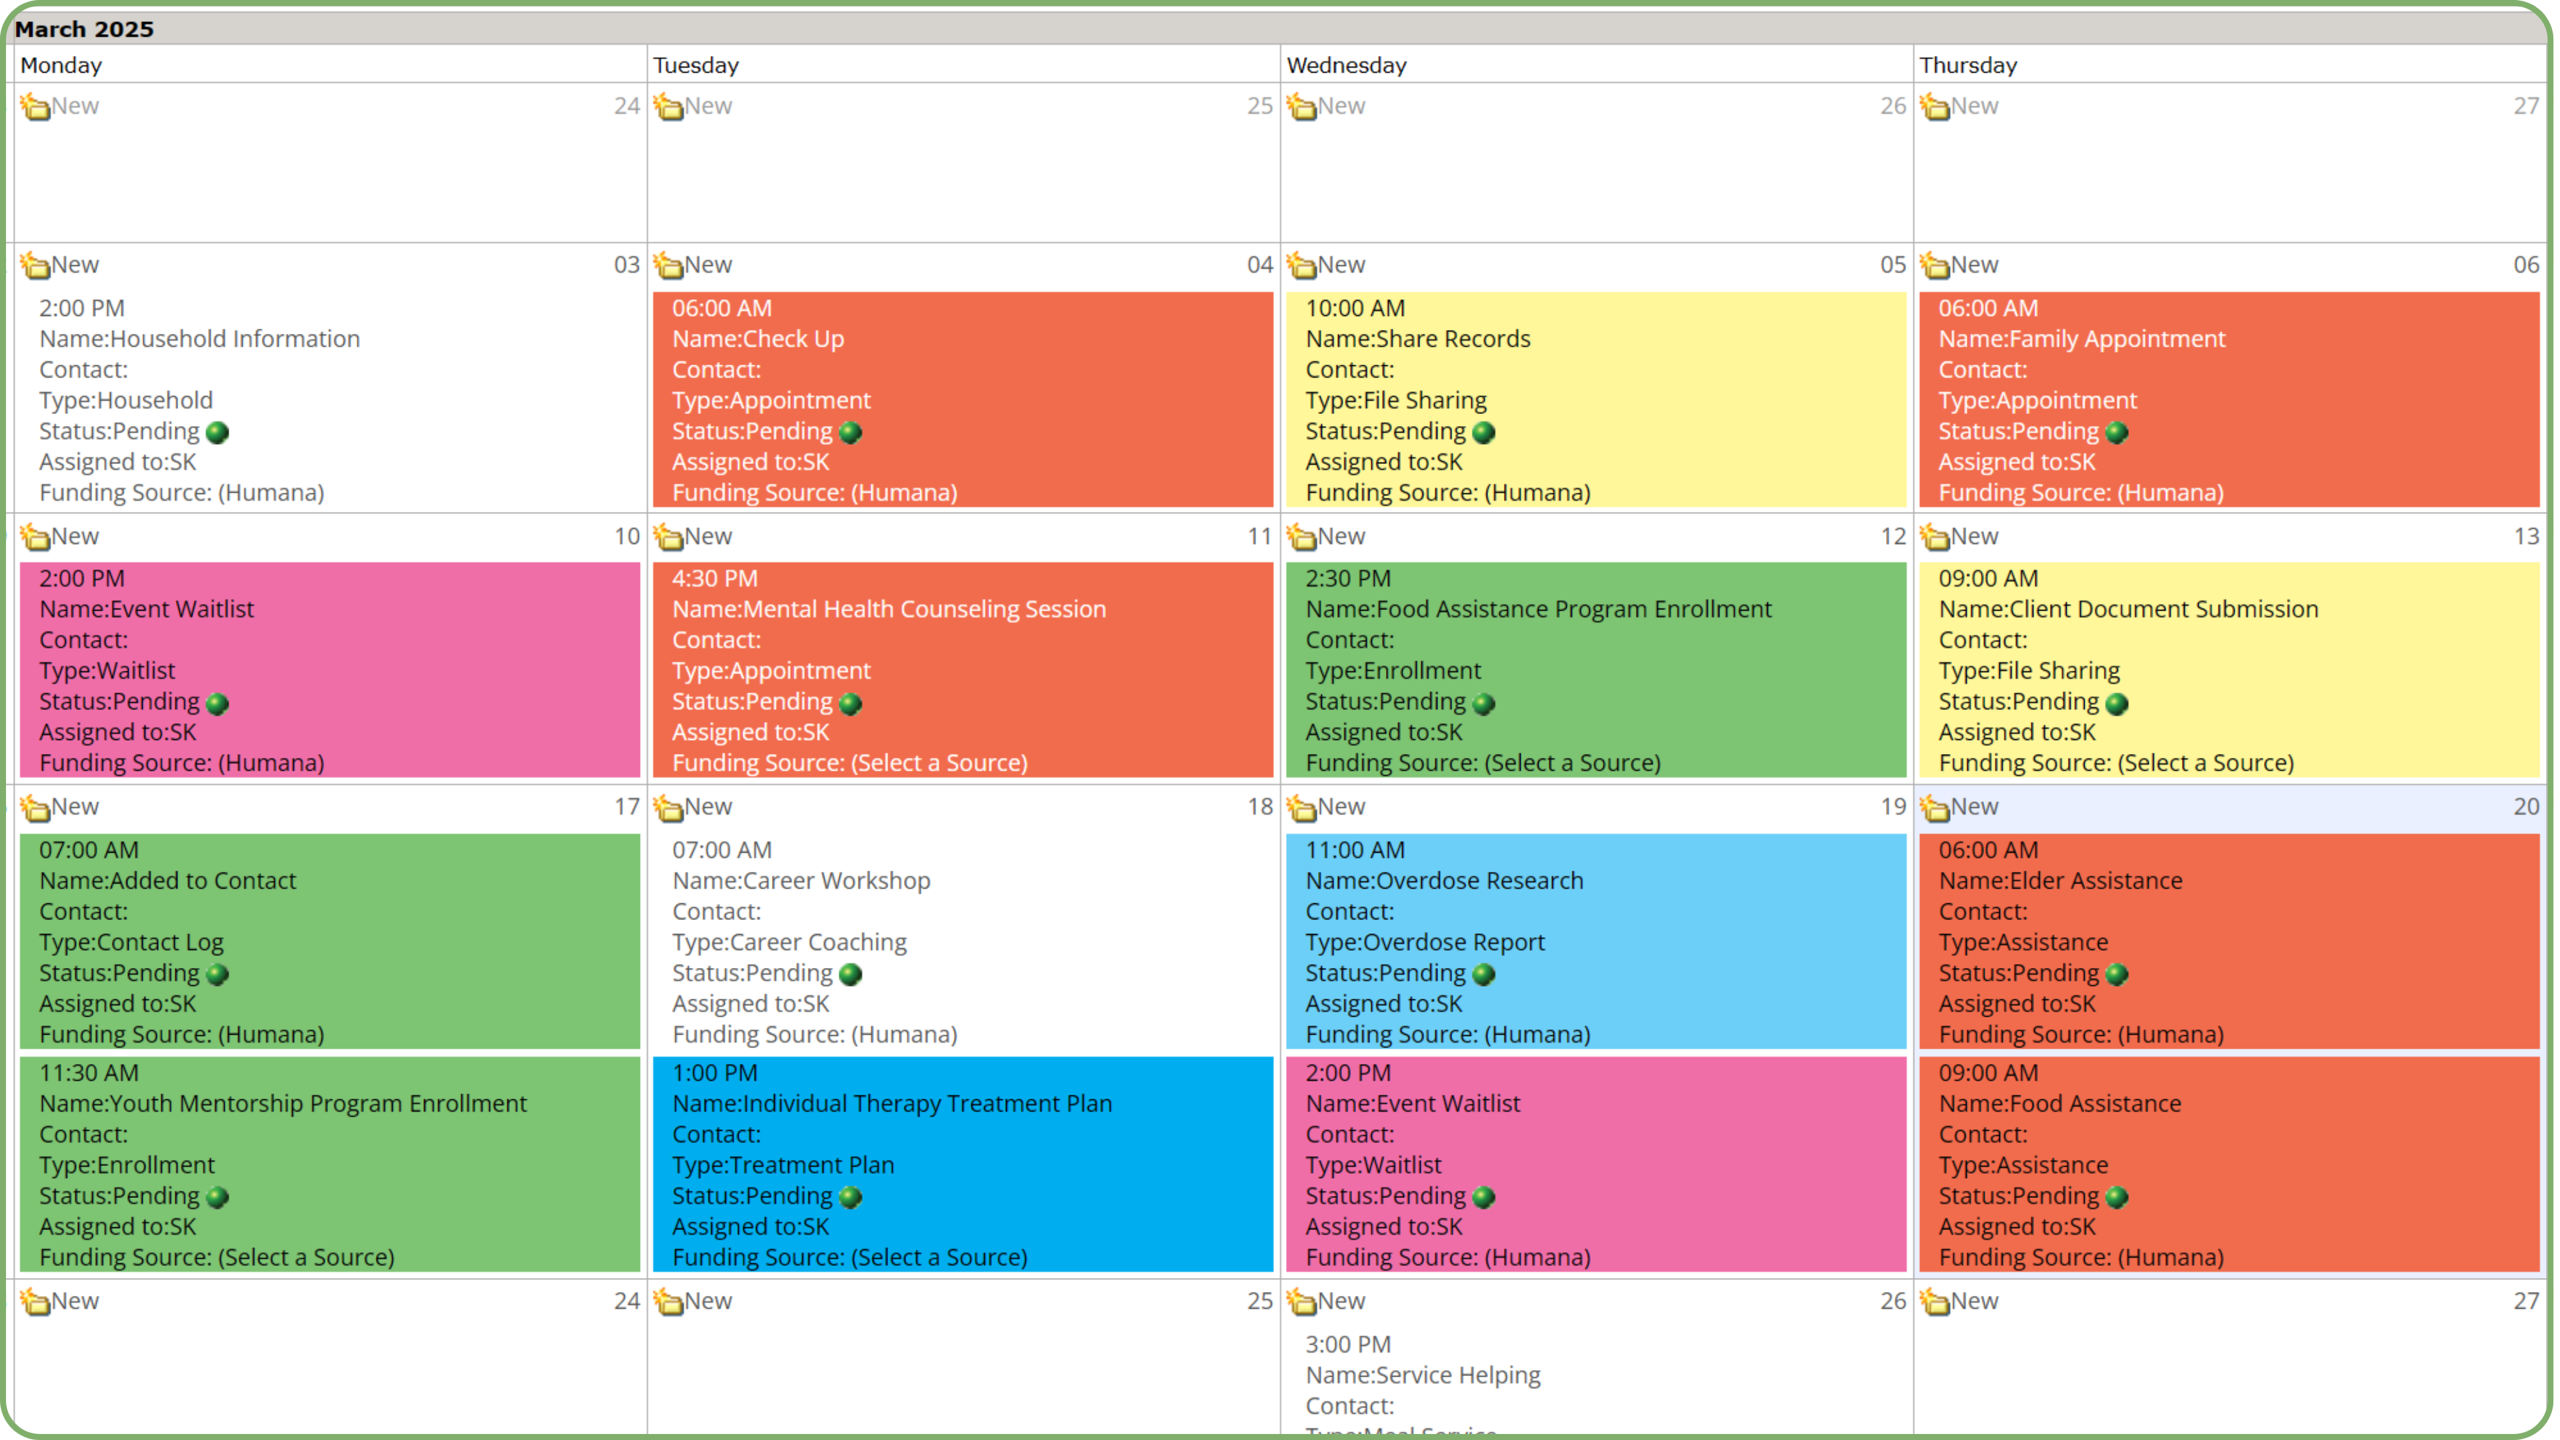Open the Individual Therapy Treatment Plan event

click(891, 1103)
